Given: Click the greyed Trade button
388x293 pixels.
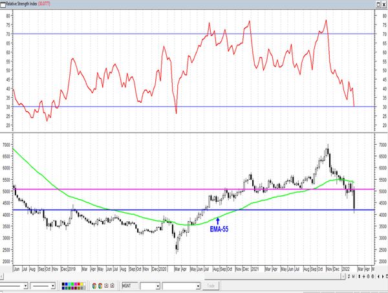Looking at the screenshot, I should [x=211, y=286].
